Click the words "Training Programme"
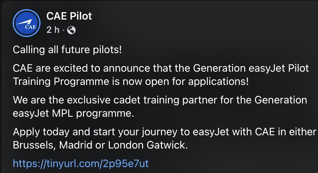 60,81
